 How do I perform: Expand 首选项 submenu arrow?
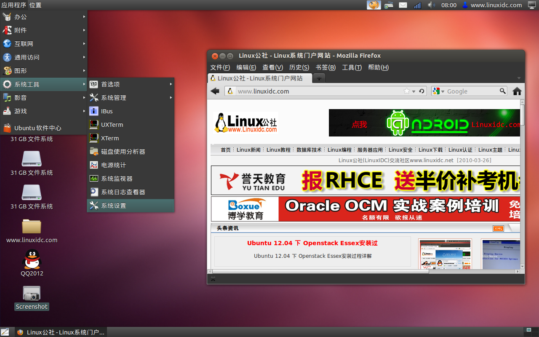click(171, 84)
